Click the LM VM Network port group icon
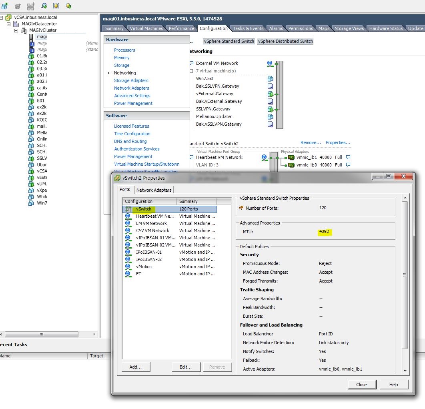425x409 pixels. (x=128, y=223)
